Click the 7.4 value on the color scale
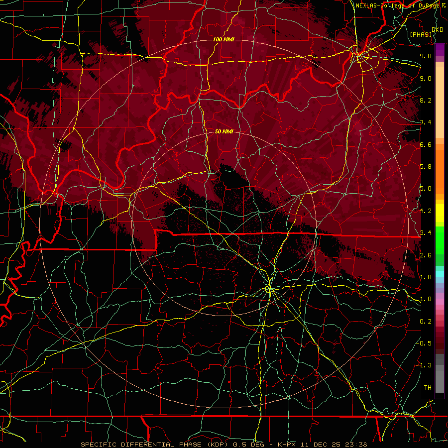Screen dimensions: 448x448 tap(426, 122)
